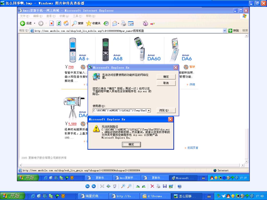Open the 查看 menu in IE
267x200 pixels.
pyautogui.click(x=51, y=16)
